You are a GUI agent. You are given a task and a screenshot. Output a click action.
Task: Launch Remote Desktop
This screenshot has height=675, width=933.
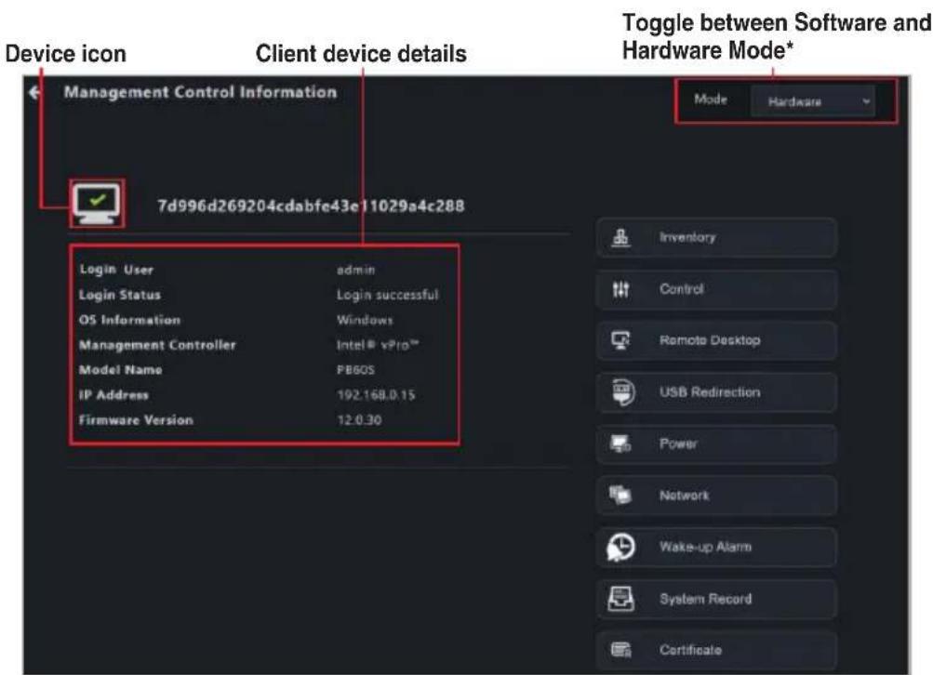pyautogui.click(x=717, y=340)
